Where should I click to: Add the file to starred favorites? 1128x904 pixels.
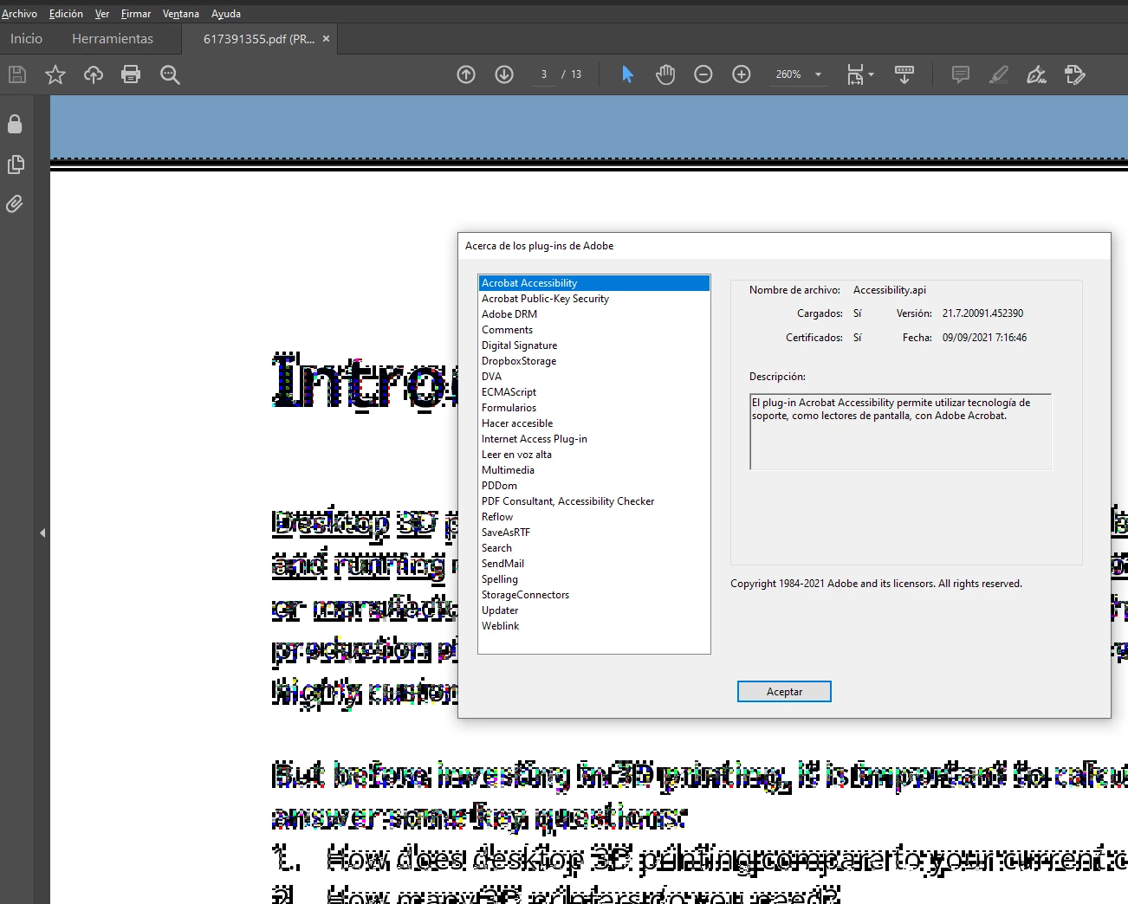pyautogui.click(x=55, y=74)
